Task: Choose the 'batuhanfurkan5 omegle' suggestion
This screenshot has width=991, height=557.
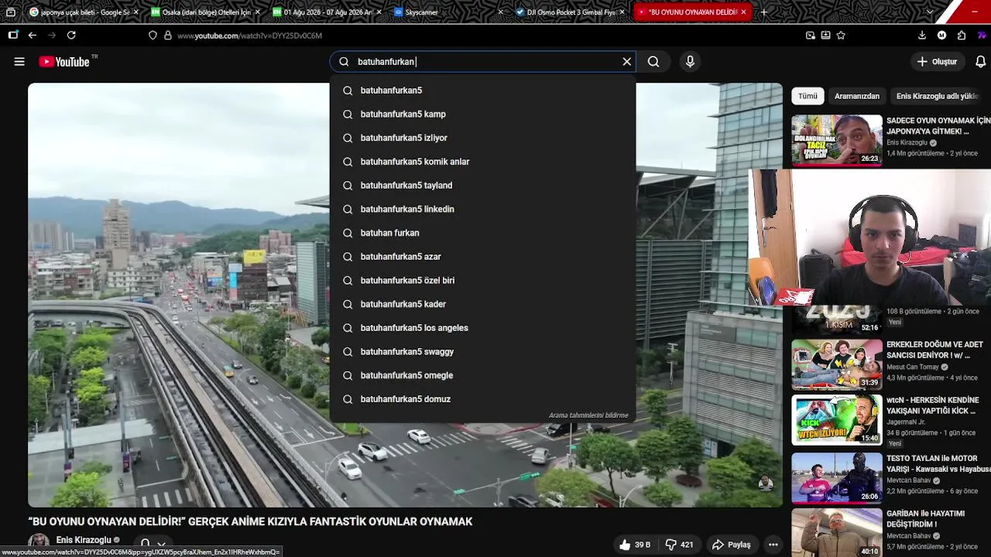Action: [483, 375]
